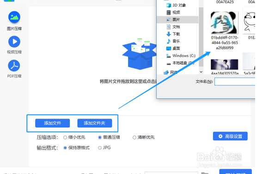Screen dimensions: 257x174
Task: Click the 添加文件夹 button
Action: tap(95, 123)
